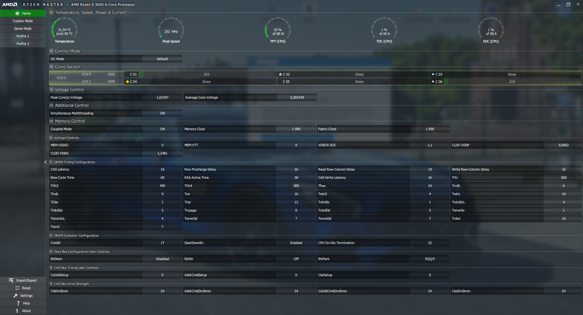
Task: Click the Memory Clock value 1 900
Action: point(296,129)
